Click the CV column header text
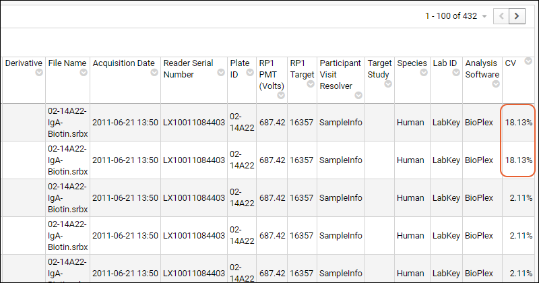Image resolution: width=539 pixels, height=283 pixels. pyautogui.click(x=511, y=63)
